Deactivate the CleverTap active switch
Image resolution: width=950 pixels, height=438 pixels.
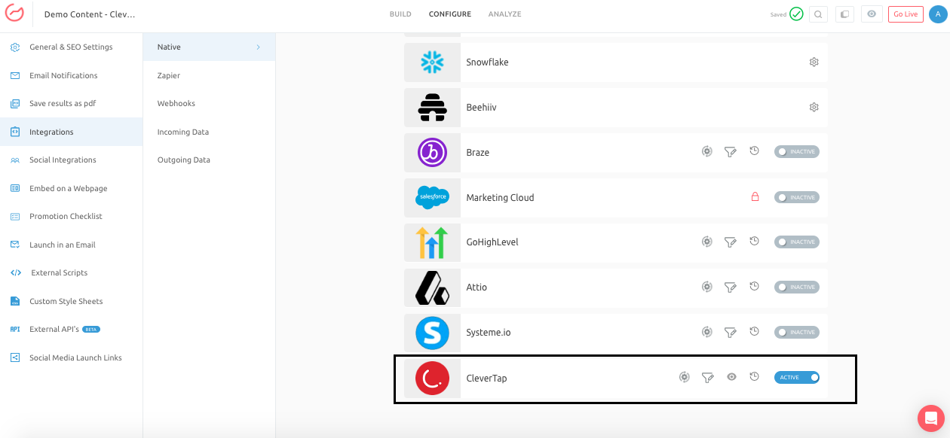(796, 378)
